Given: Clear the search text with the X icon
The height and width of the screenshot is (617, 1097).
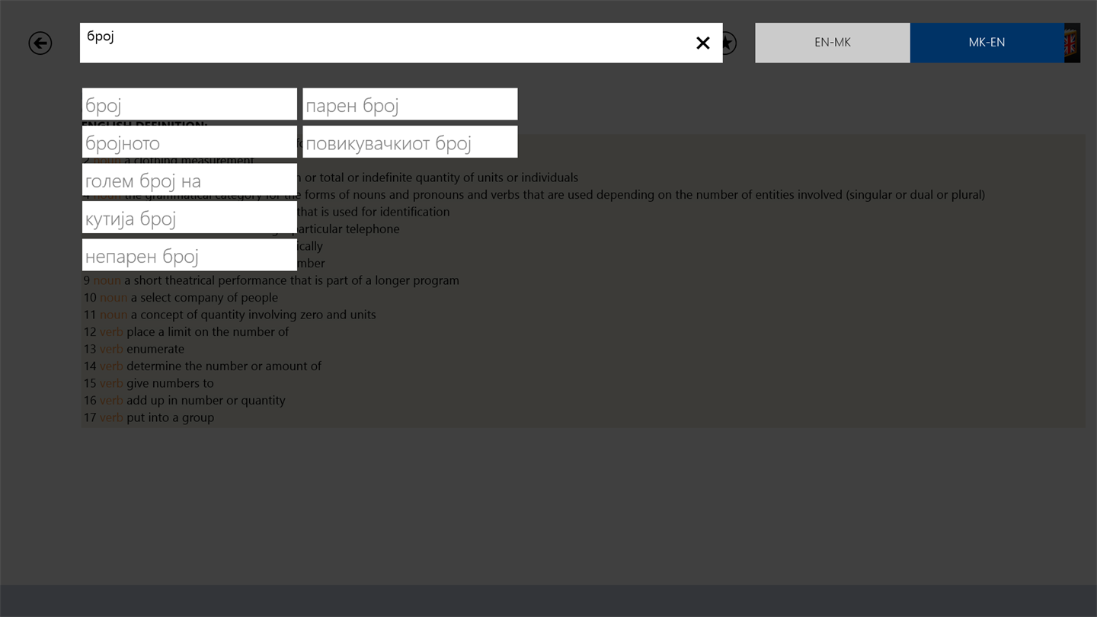Looking at the screenshot, I should pyautogui.click(x=702, y=43).
